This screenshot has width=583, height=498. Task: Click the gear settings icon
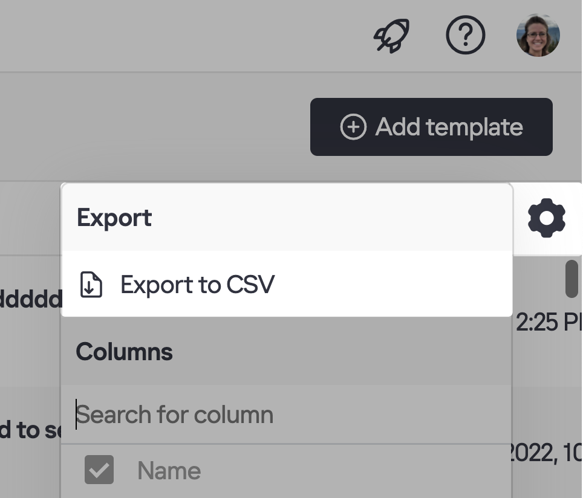tap(547, 218)
